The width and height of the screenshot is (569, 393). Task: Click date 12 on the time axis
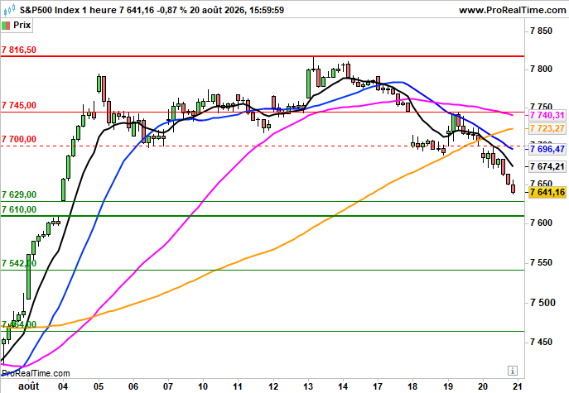pos(273,386)
